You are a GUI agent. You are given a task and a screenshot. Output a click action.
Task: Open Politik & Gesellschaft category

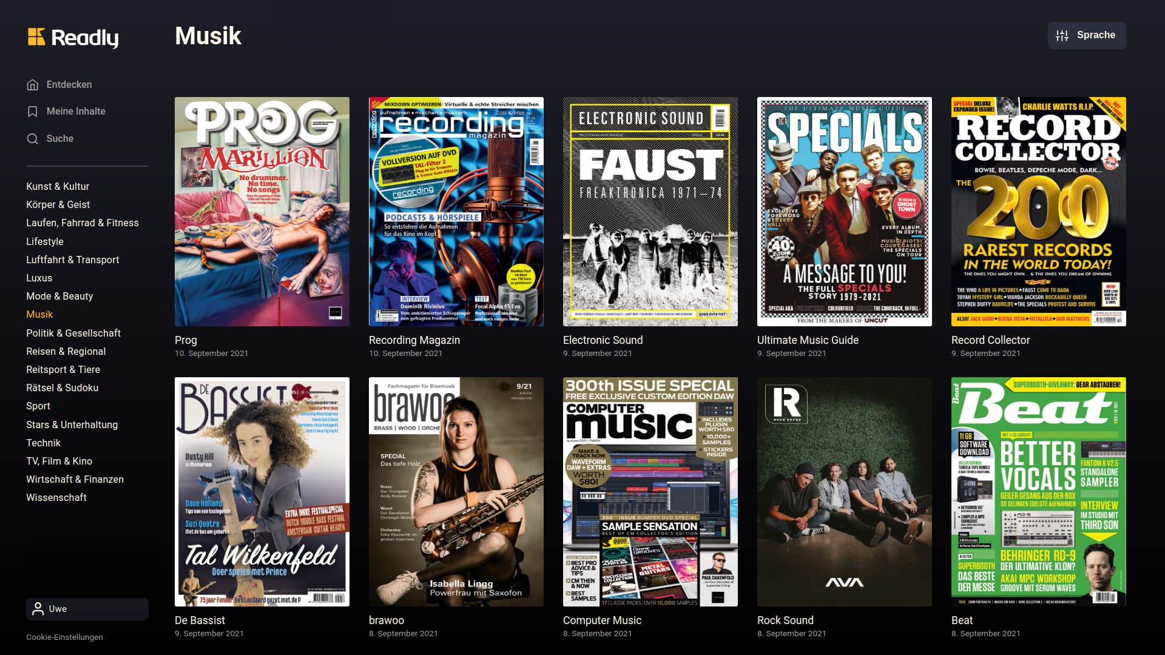73,333
